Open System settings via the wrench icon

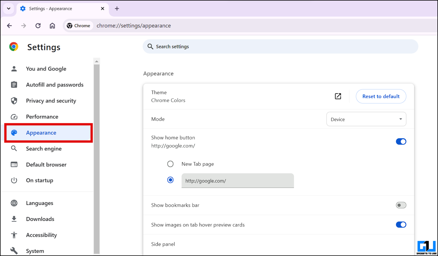(x=14, y=250)
